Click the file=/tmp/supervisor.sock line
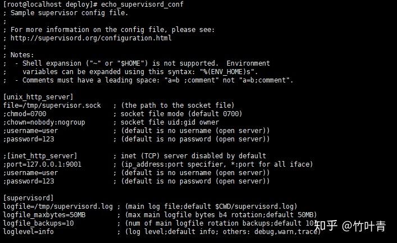Viewport: 397px width, 243px height. pyautogui.click(x=52, y=106)
